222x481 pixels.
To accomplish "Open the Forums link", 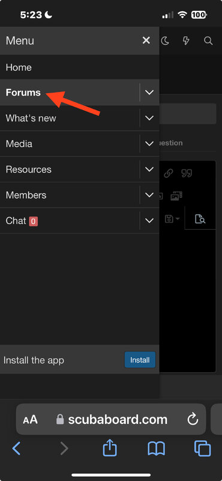I will (23, 93).
